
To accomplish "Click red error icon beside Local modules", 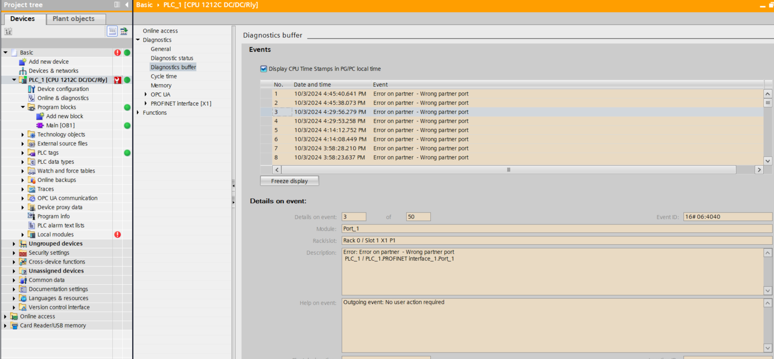I will (117, 234).
